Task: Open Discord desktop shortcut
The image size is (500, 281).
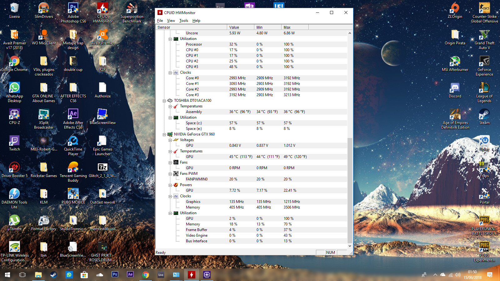Action: pyautogui.click(x=455, y=90)
